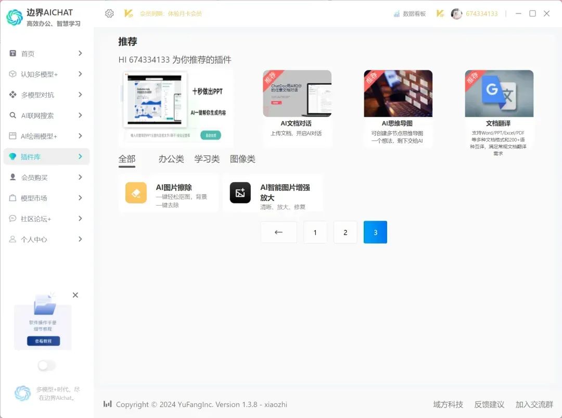The height and width of the screenshot is (418, 562).
Task: Expand the 社区论坛+ sidebar chevron
Action: [x=80, y=219]
